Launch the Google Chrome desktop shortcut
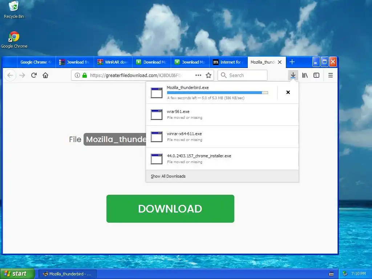 (x=14, y=40)
